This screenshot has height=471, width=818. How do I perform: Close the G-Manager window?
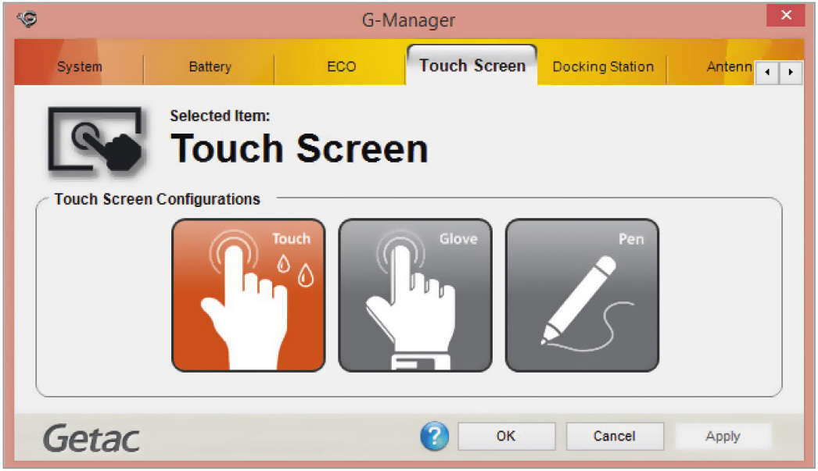pyautogui.click(x=786, y=15)
